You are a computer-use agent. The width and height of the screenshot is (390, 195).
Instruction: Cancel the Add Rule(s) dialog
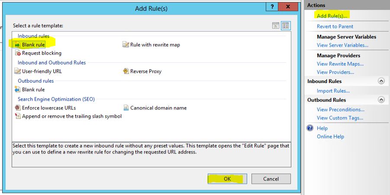(x=271, y=179)
